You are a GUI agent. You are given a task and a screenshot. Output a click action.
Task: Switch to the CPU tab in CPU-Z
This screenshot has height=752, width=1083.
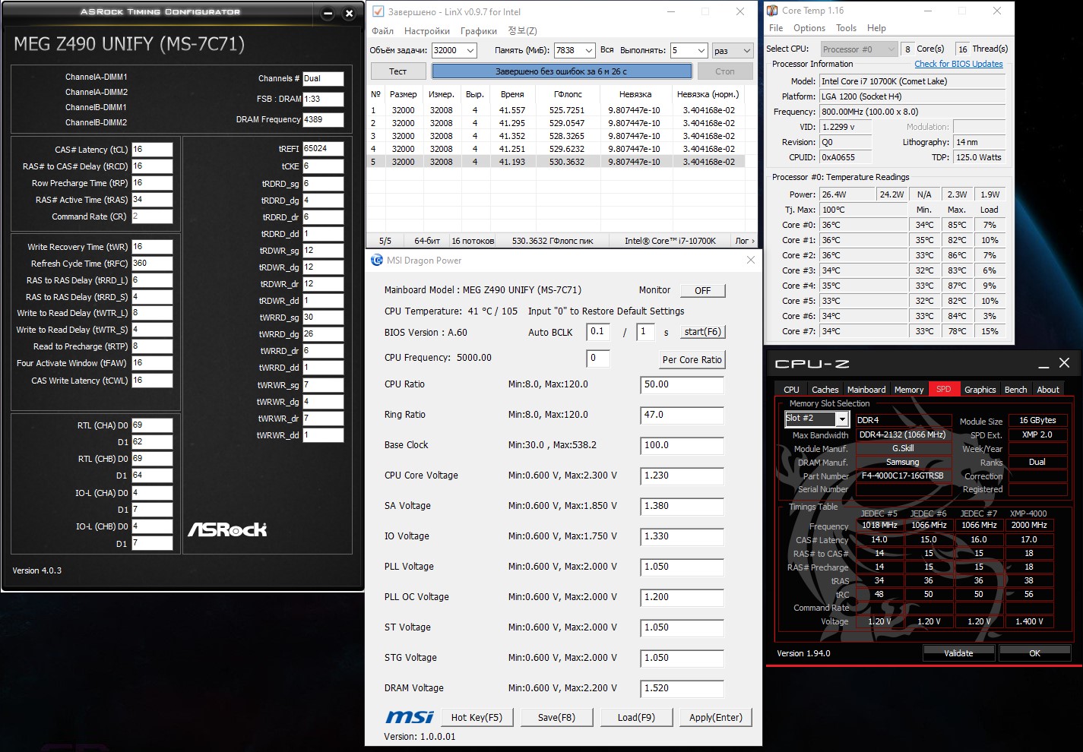pyautogui.click(x=791, y=389)
